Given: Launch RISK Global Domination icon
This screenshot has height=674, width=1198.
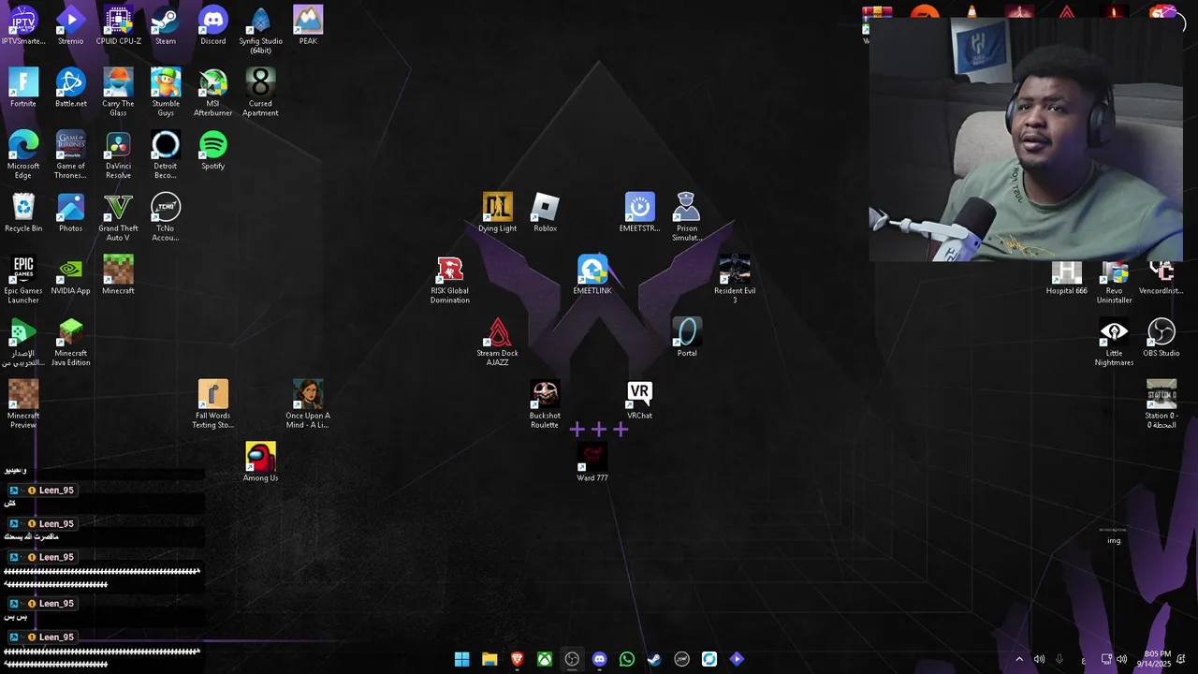Looking at the screenshot, I should point(450,280).
